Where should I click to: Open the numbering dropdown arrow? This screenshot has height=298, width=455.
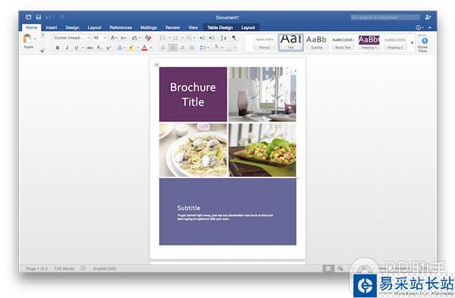point(182,38)
